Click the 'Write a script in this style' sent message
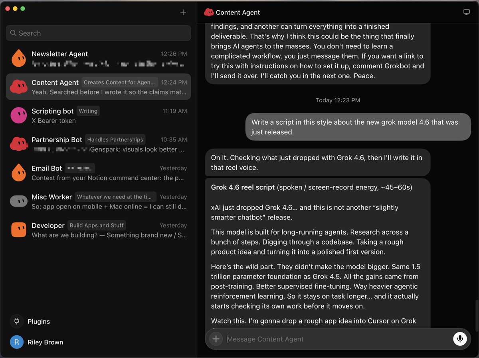 point(358,127)
